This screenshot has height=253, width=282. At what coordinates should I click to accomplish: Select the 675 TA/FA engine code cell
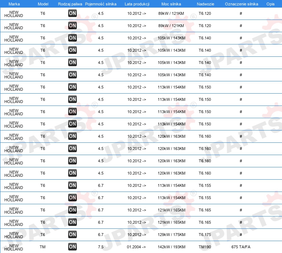[x=241, y=247]
